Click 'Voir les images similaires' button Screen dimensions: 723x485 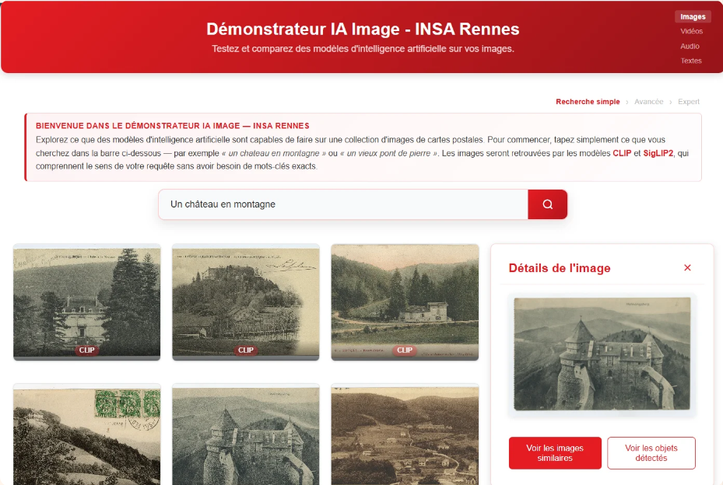pos(555,453)
